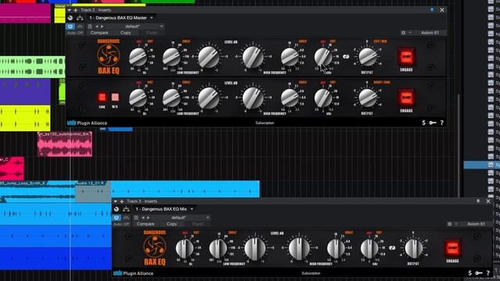This screenshot has height=281, width=500.
Task: Click the channel link icon before OUTPUT knob in Master
Action: [345, 57]
